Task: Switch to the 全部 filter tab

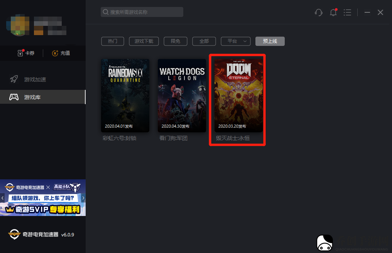Action: (204, 41)
